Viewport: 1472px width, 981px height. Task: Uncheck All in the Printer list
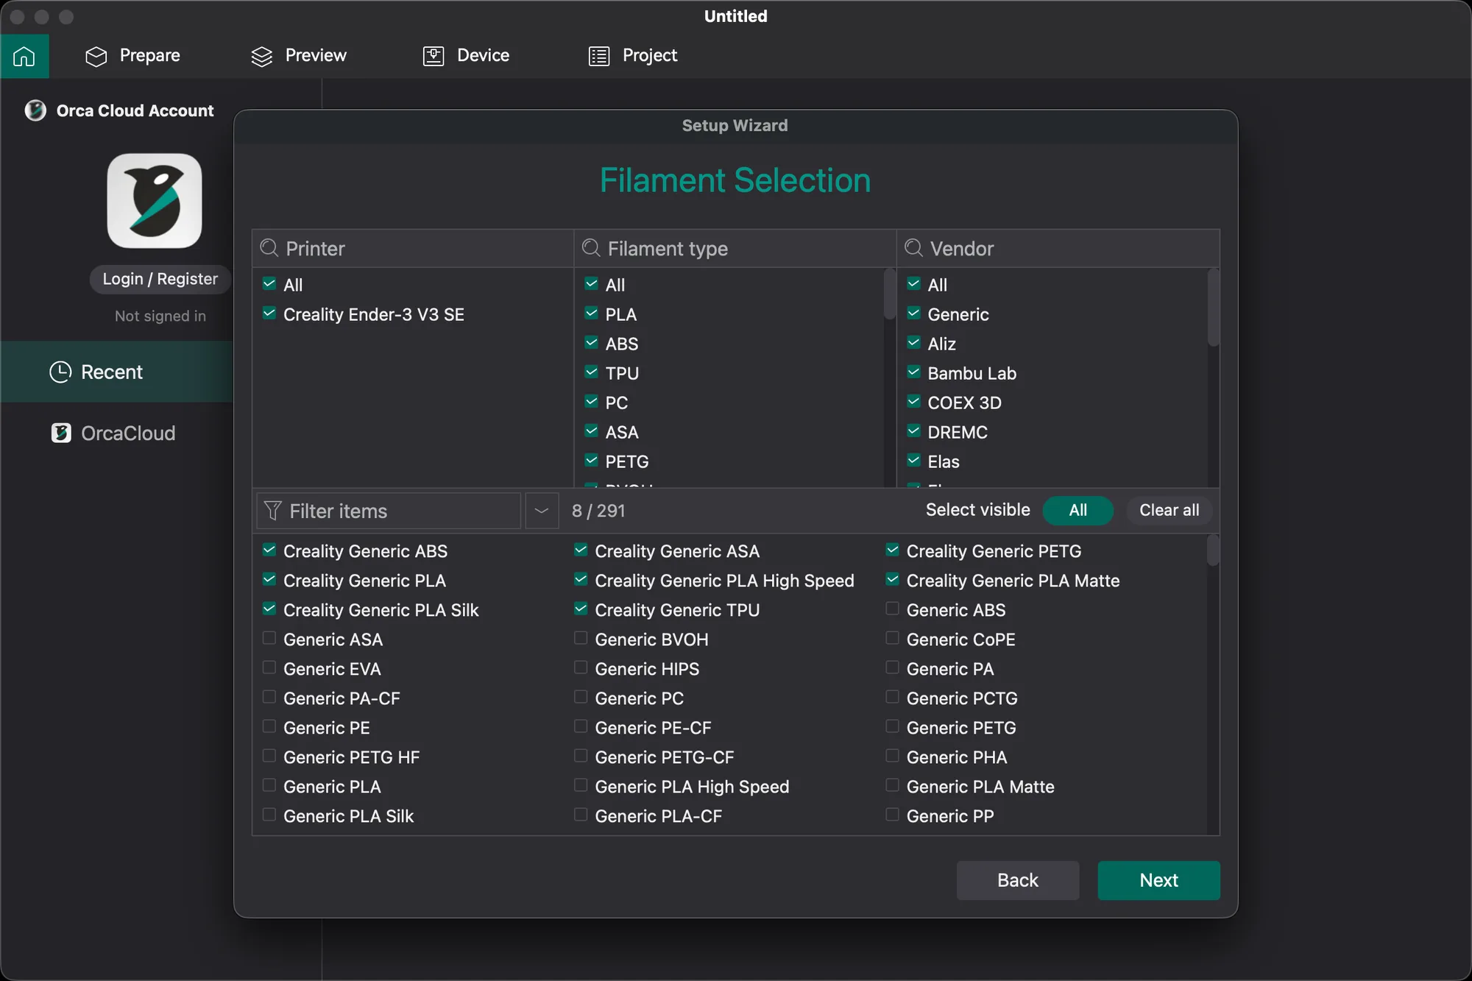[269, 284]
